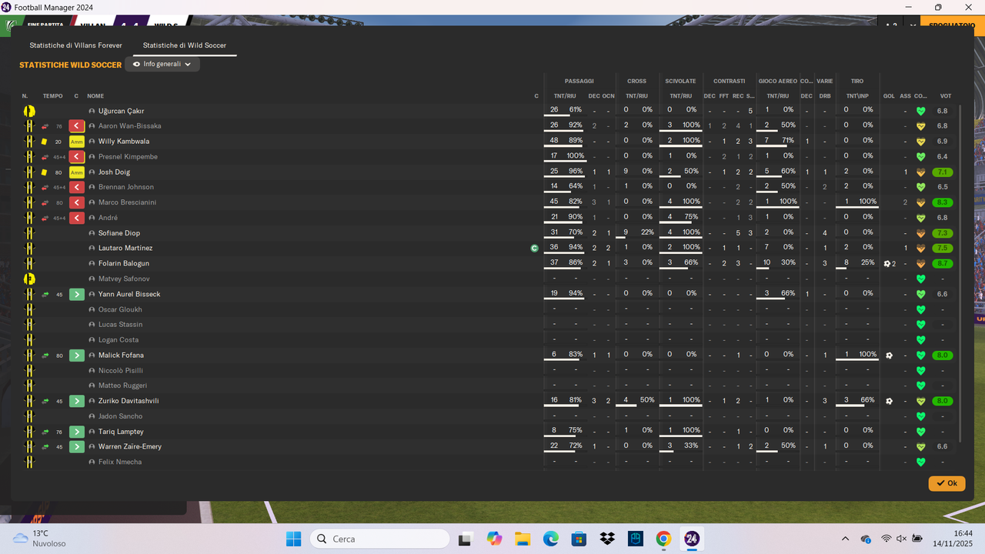Open Lautaro Martínez's player profile

pos(125,248)
